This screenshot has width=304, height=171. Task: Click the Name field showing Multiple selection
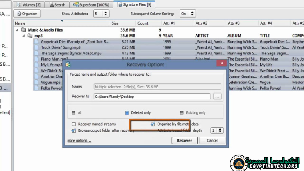(157, 87)
